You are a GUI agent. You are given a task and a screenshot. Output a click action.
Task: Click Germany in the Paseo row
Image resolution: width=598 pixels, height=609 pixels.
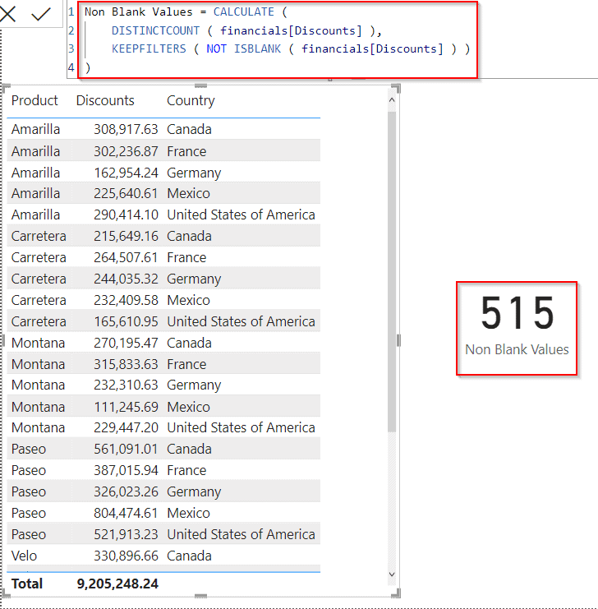pos(194,491)
